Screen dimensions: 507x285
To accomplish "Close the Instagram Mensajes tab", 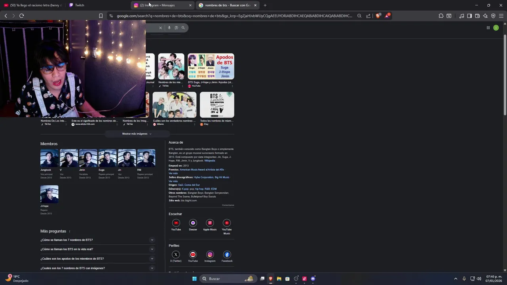I will (x=190, y=5).
